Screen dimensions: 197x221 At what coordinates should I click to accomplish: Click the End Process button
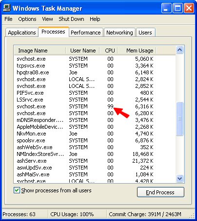(160, 192)
